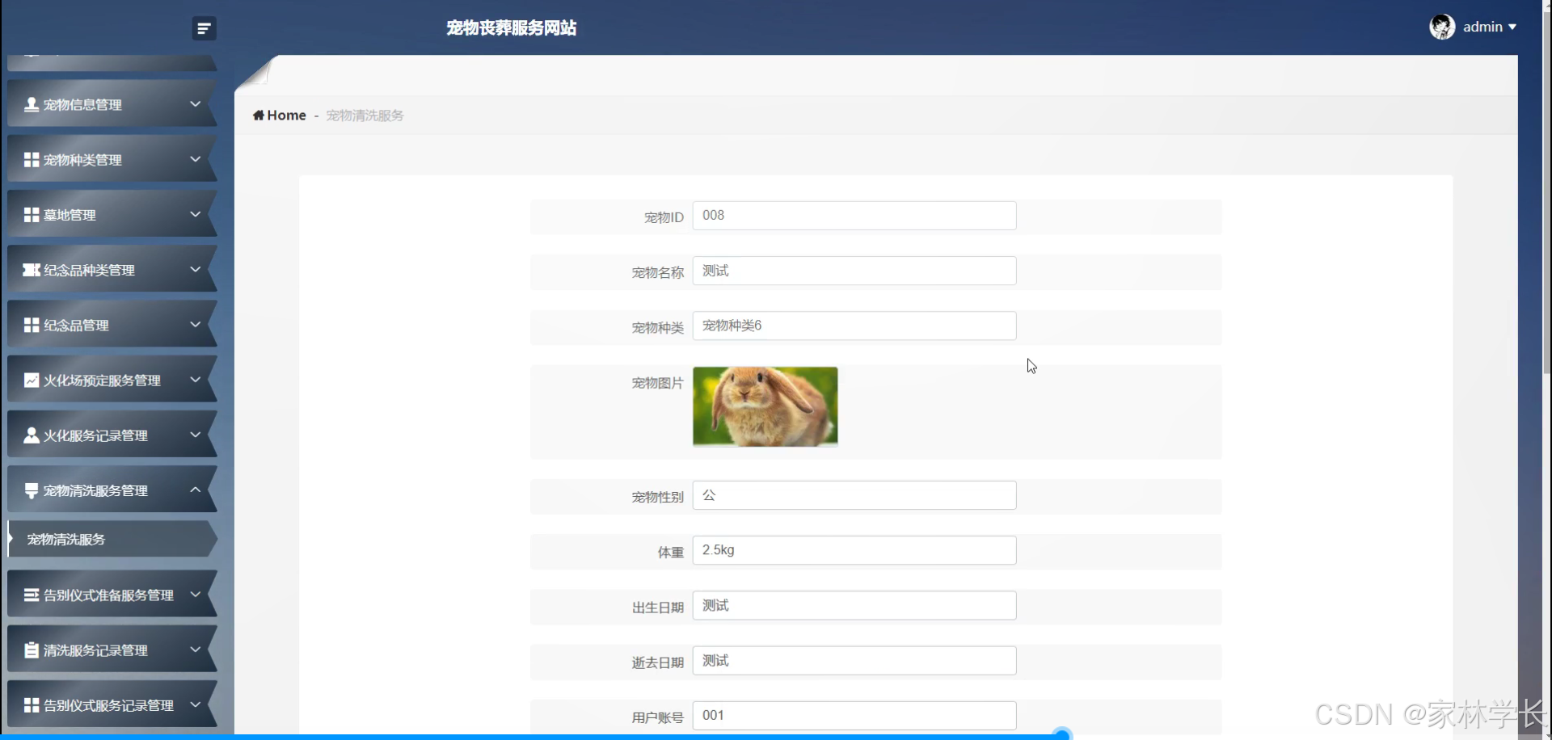Expand 宠物种类管理 chevron

click(x=195, y=159)
